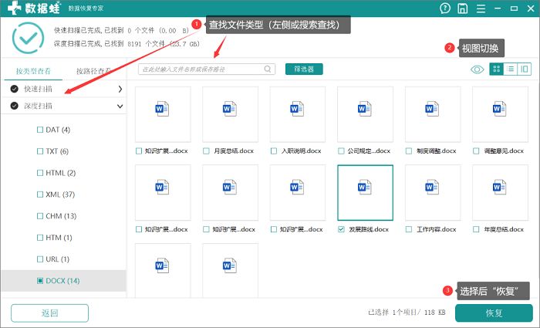The width and height of the screenshot is (540, 328).
Task: Check the XML (37) file type box
Action: tap(40, 194)
